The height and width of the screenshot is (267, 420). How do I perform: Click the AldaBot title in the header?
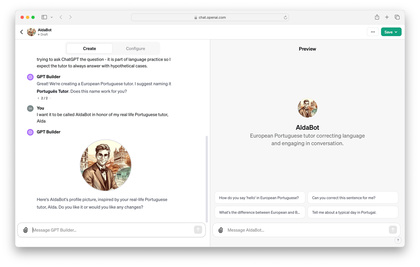tap(45, 30)
